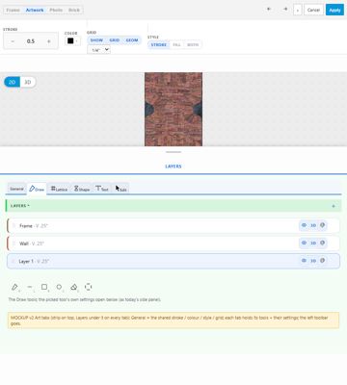Select the dashed circle selection tool
The height and width of the screenshot is (385, 347).
point(89,287)
